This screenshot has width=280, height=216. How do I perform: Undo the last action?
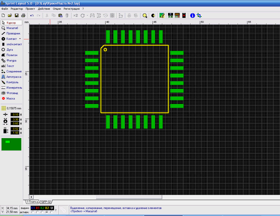pyautogui.click(x=32, y=16)
